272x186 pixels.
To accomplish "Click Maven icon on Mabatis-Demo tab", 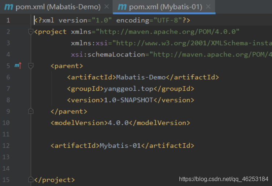I will (x=8, y=7).
